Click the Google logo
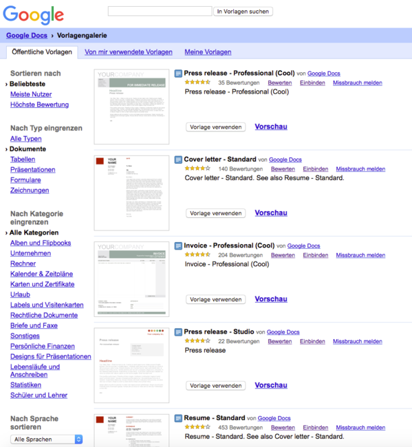 (x=34, y=15)
